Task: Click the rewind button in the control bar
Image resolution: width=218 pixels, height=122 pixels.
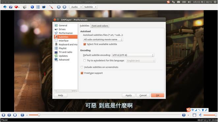Action: tap(22, 115)
